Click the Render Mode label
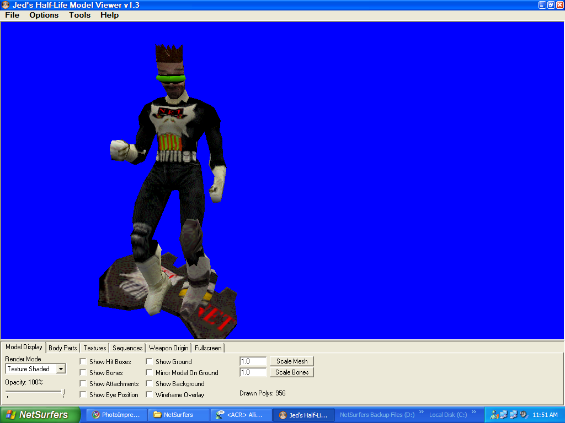Viewport: 565px width, 423px height. 23,359
